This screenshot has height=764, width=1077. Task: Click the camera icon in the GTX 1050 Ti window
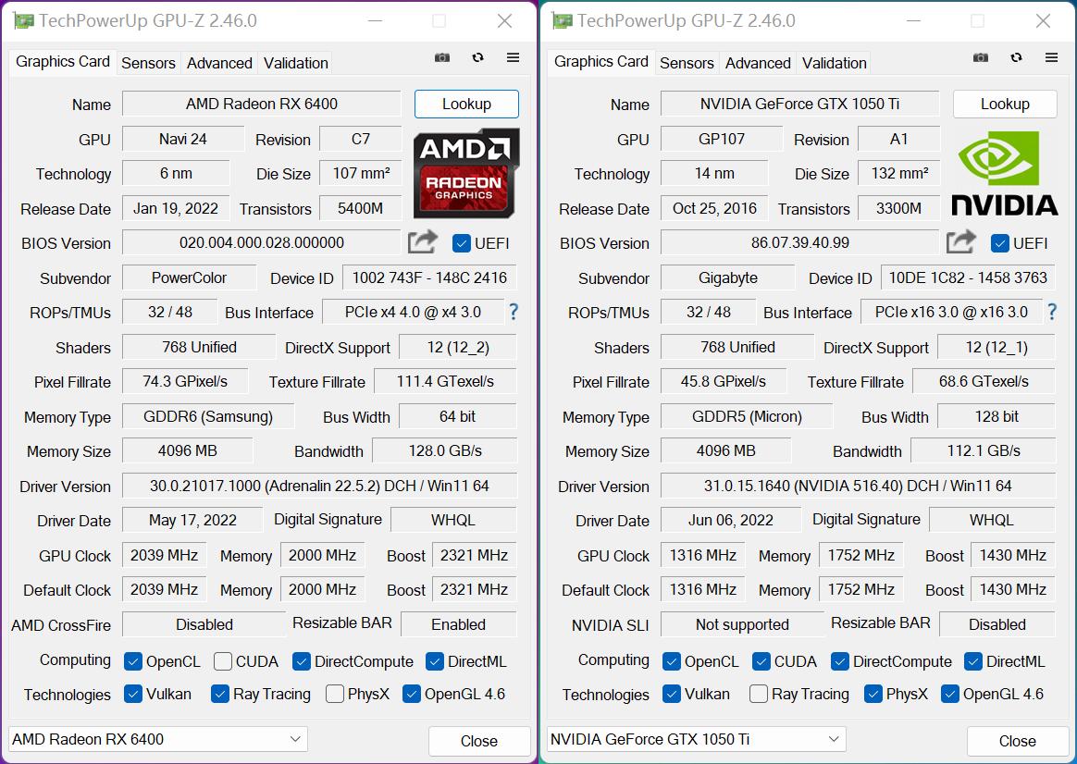coord(980,57)
